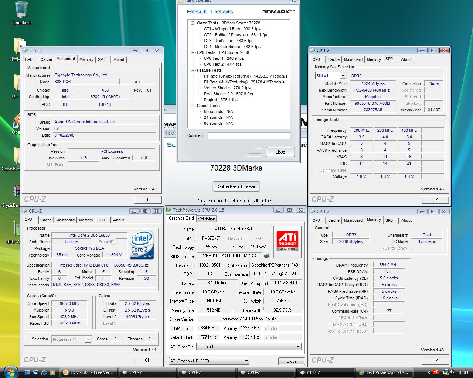The image size is (473, 378).
Task: Click the CPU-Z Memory window title icon
Action: point(312,211)
